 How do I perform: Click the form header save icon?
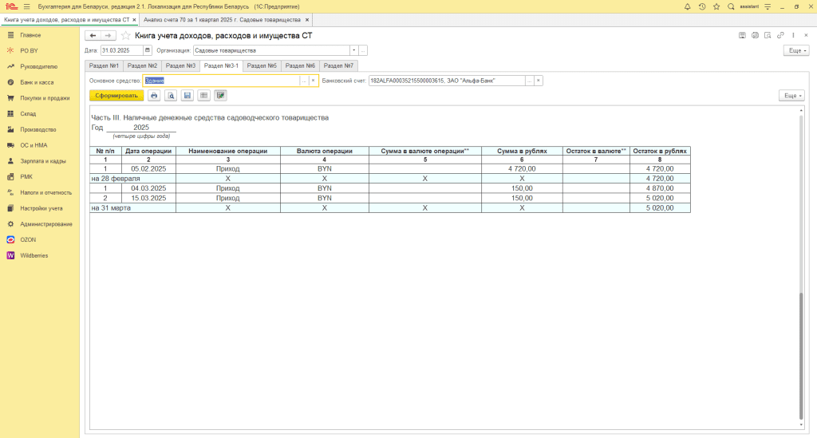click(x=742, y=35)
